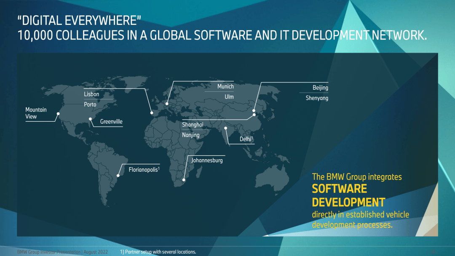Viewport: 455px width, 256px height.
Task: Select the Delhi map marker dot
Action: 225,128
